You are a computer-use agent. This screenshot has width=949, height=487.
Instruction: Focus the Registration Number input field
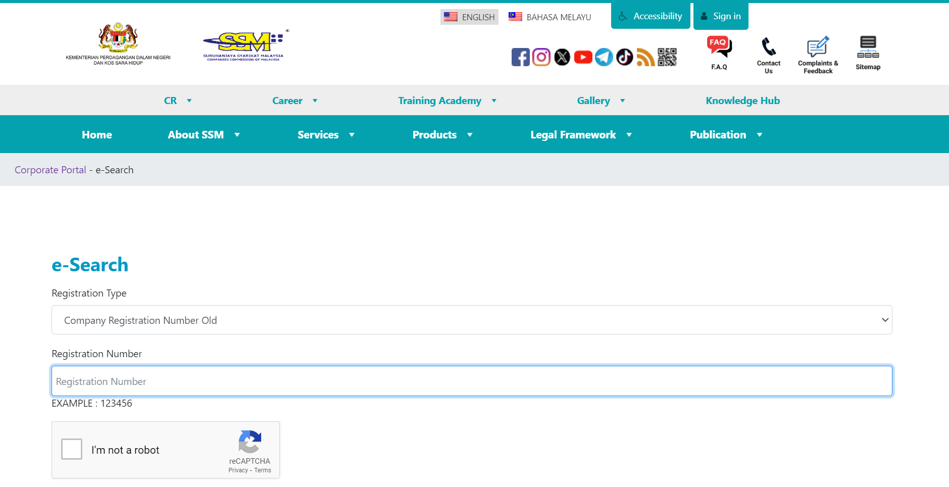[472, 381]
